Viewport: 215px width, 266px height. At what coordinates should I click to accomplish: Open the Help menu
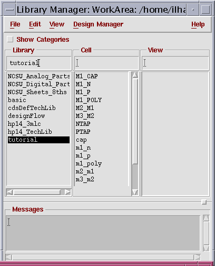click(x=198, y=24)
